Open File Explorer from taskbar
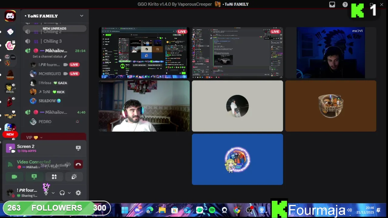This screenshot has height=218, width=388. coord(162,210)
